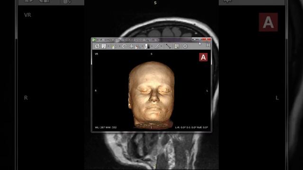Screen dimensions: 303x170
Task: Select the Pan cross-arrows tool
Action: (x=132, y=46)
